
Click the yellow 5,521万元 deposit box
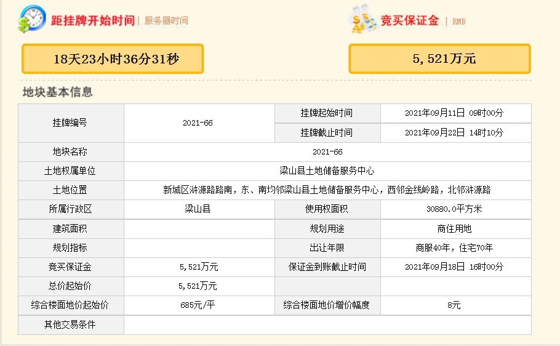439,58
